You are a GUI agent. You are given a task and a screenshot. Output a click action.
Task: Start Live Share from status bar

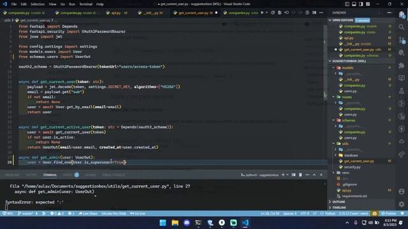[88, 214]
